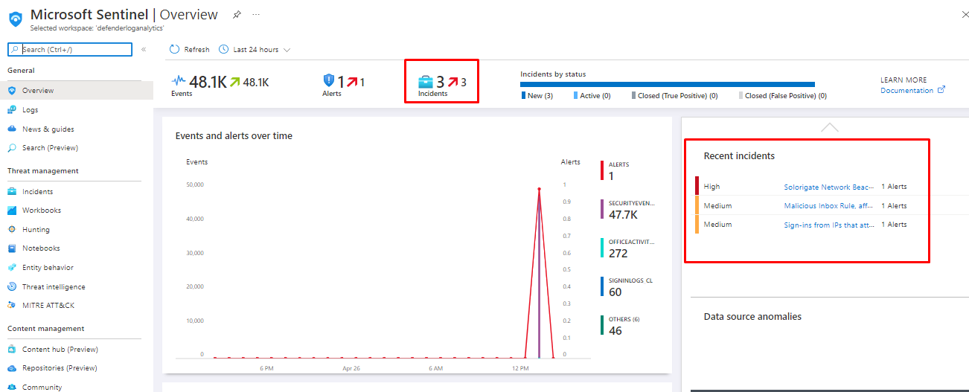The height and width of the screenshot is (392, 969).
Task: Click the Alerts shield icon tile
Action: point(329,81)
